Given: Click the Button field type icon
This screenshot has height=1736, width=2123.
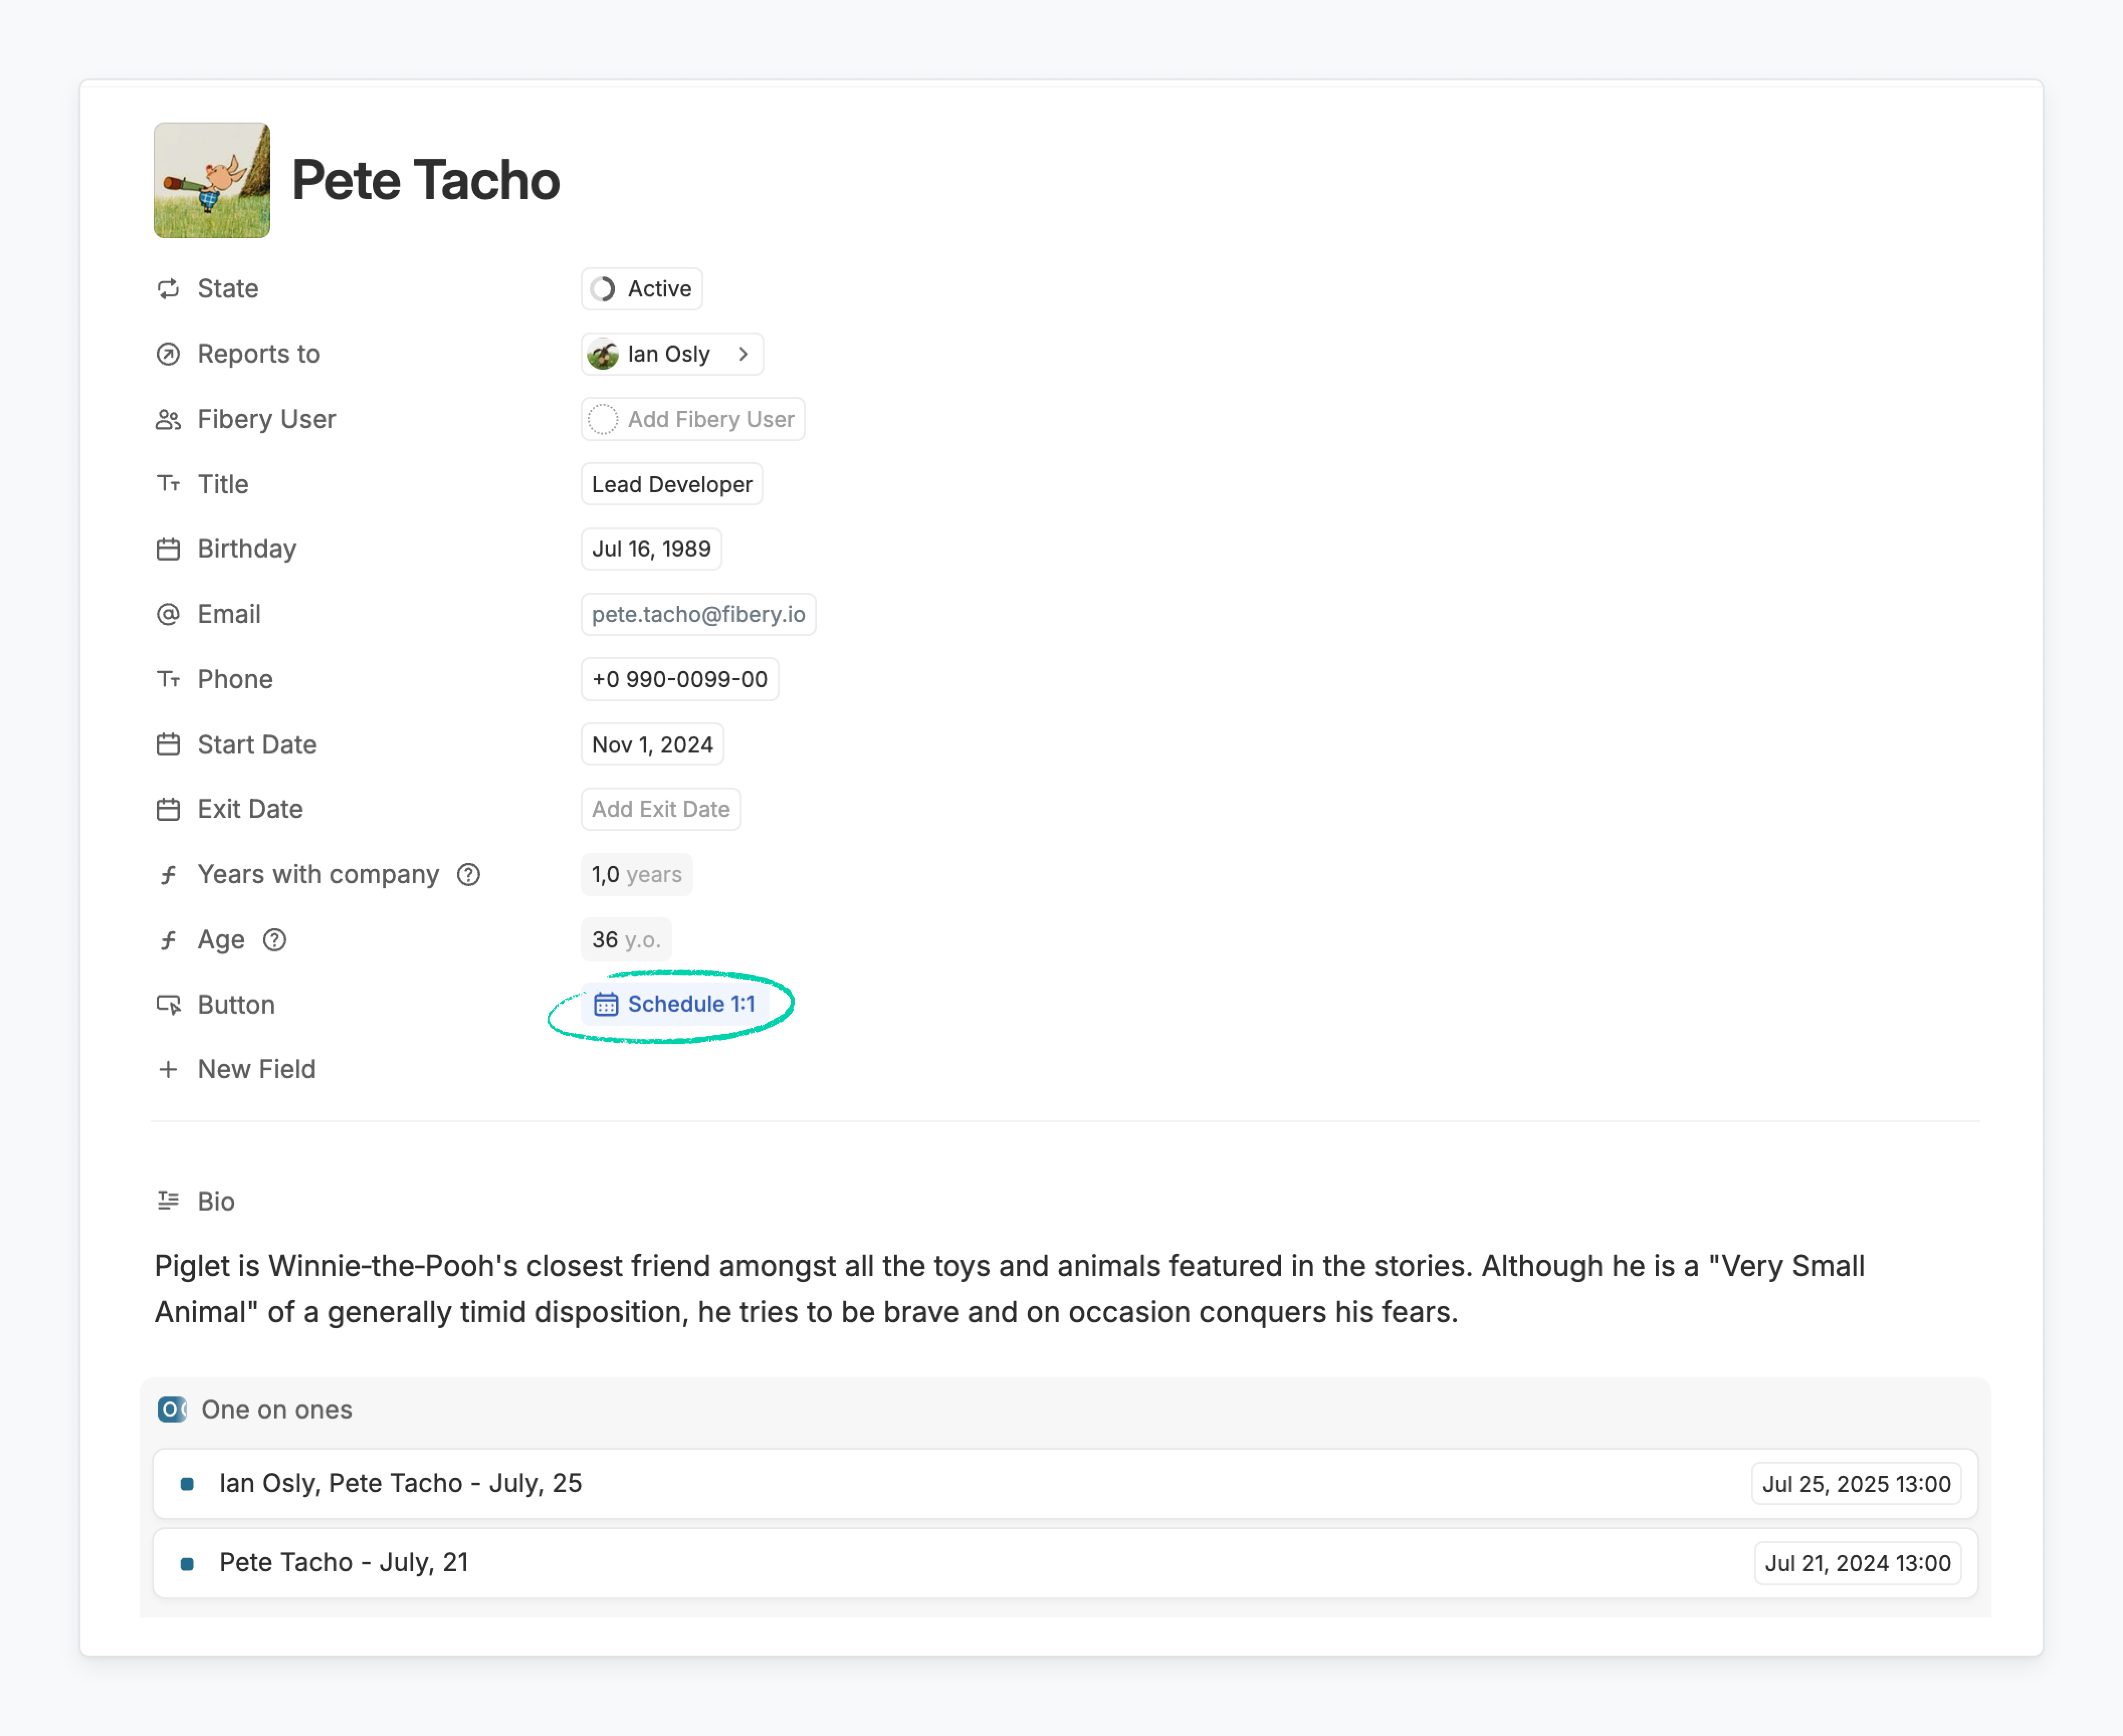Looking at the screenshot, I should (x=168, y=1005).
